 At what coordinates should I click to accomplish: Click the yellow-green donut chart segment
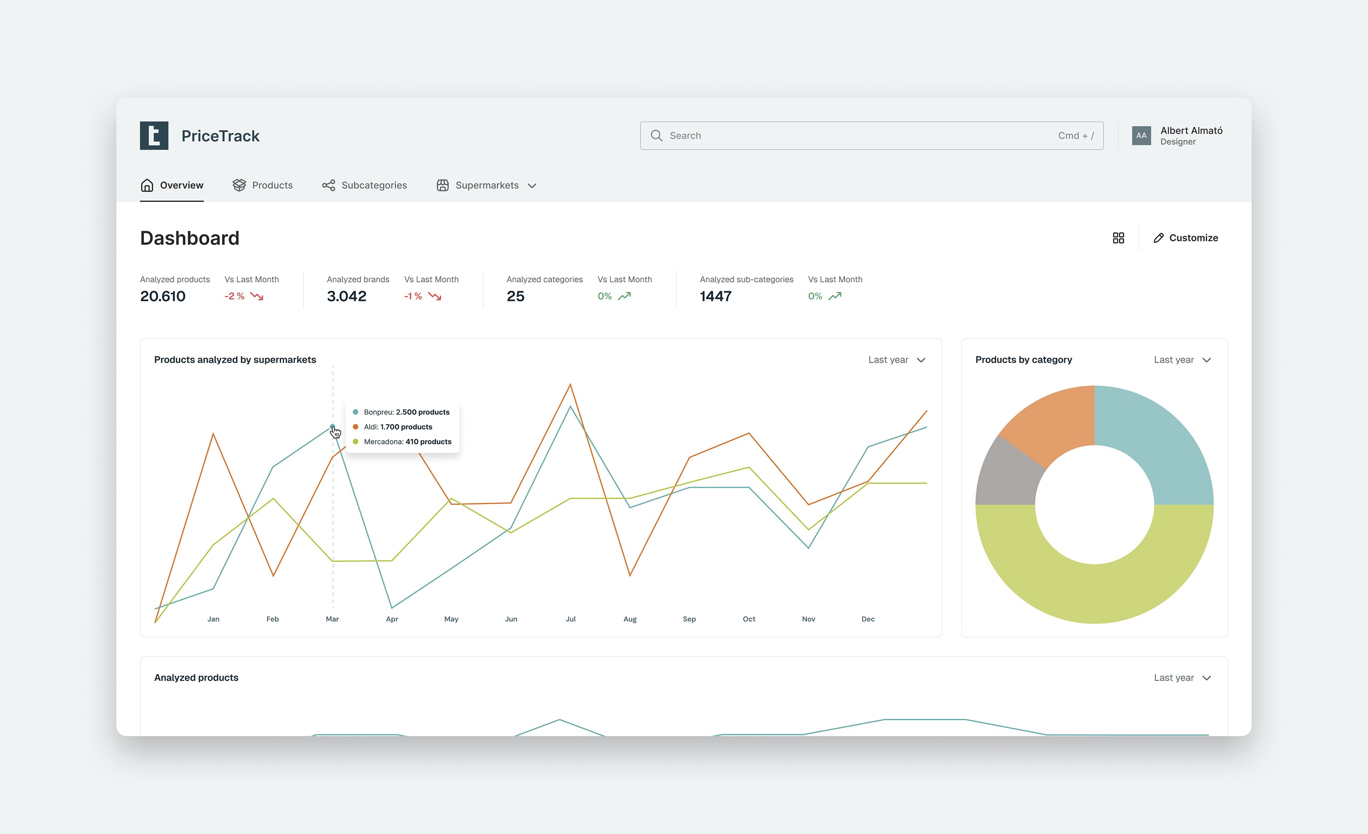click(x=1094, y=594)
